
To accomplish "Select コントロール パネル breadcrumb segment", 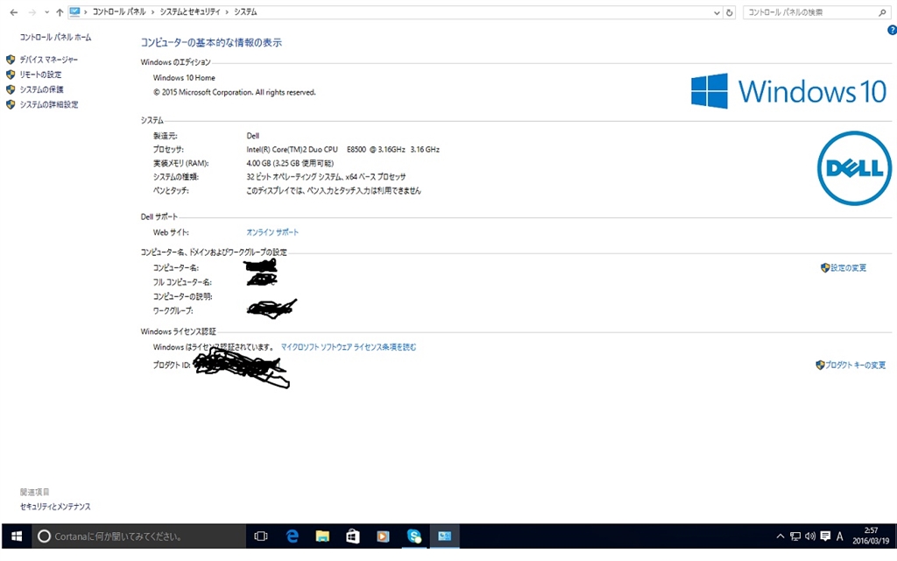I will (119, 12).
